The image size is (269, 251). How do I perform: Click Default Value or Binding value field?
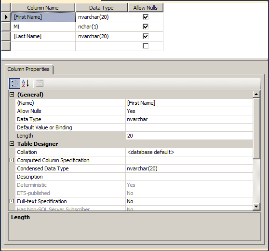pos(189,127)
